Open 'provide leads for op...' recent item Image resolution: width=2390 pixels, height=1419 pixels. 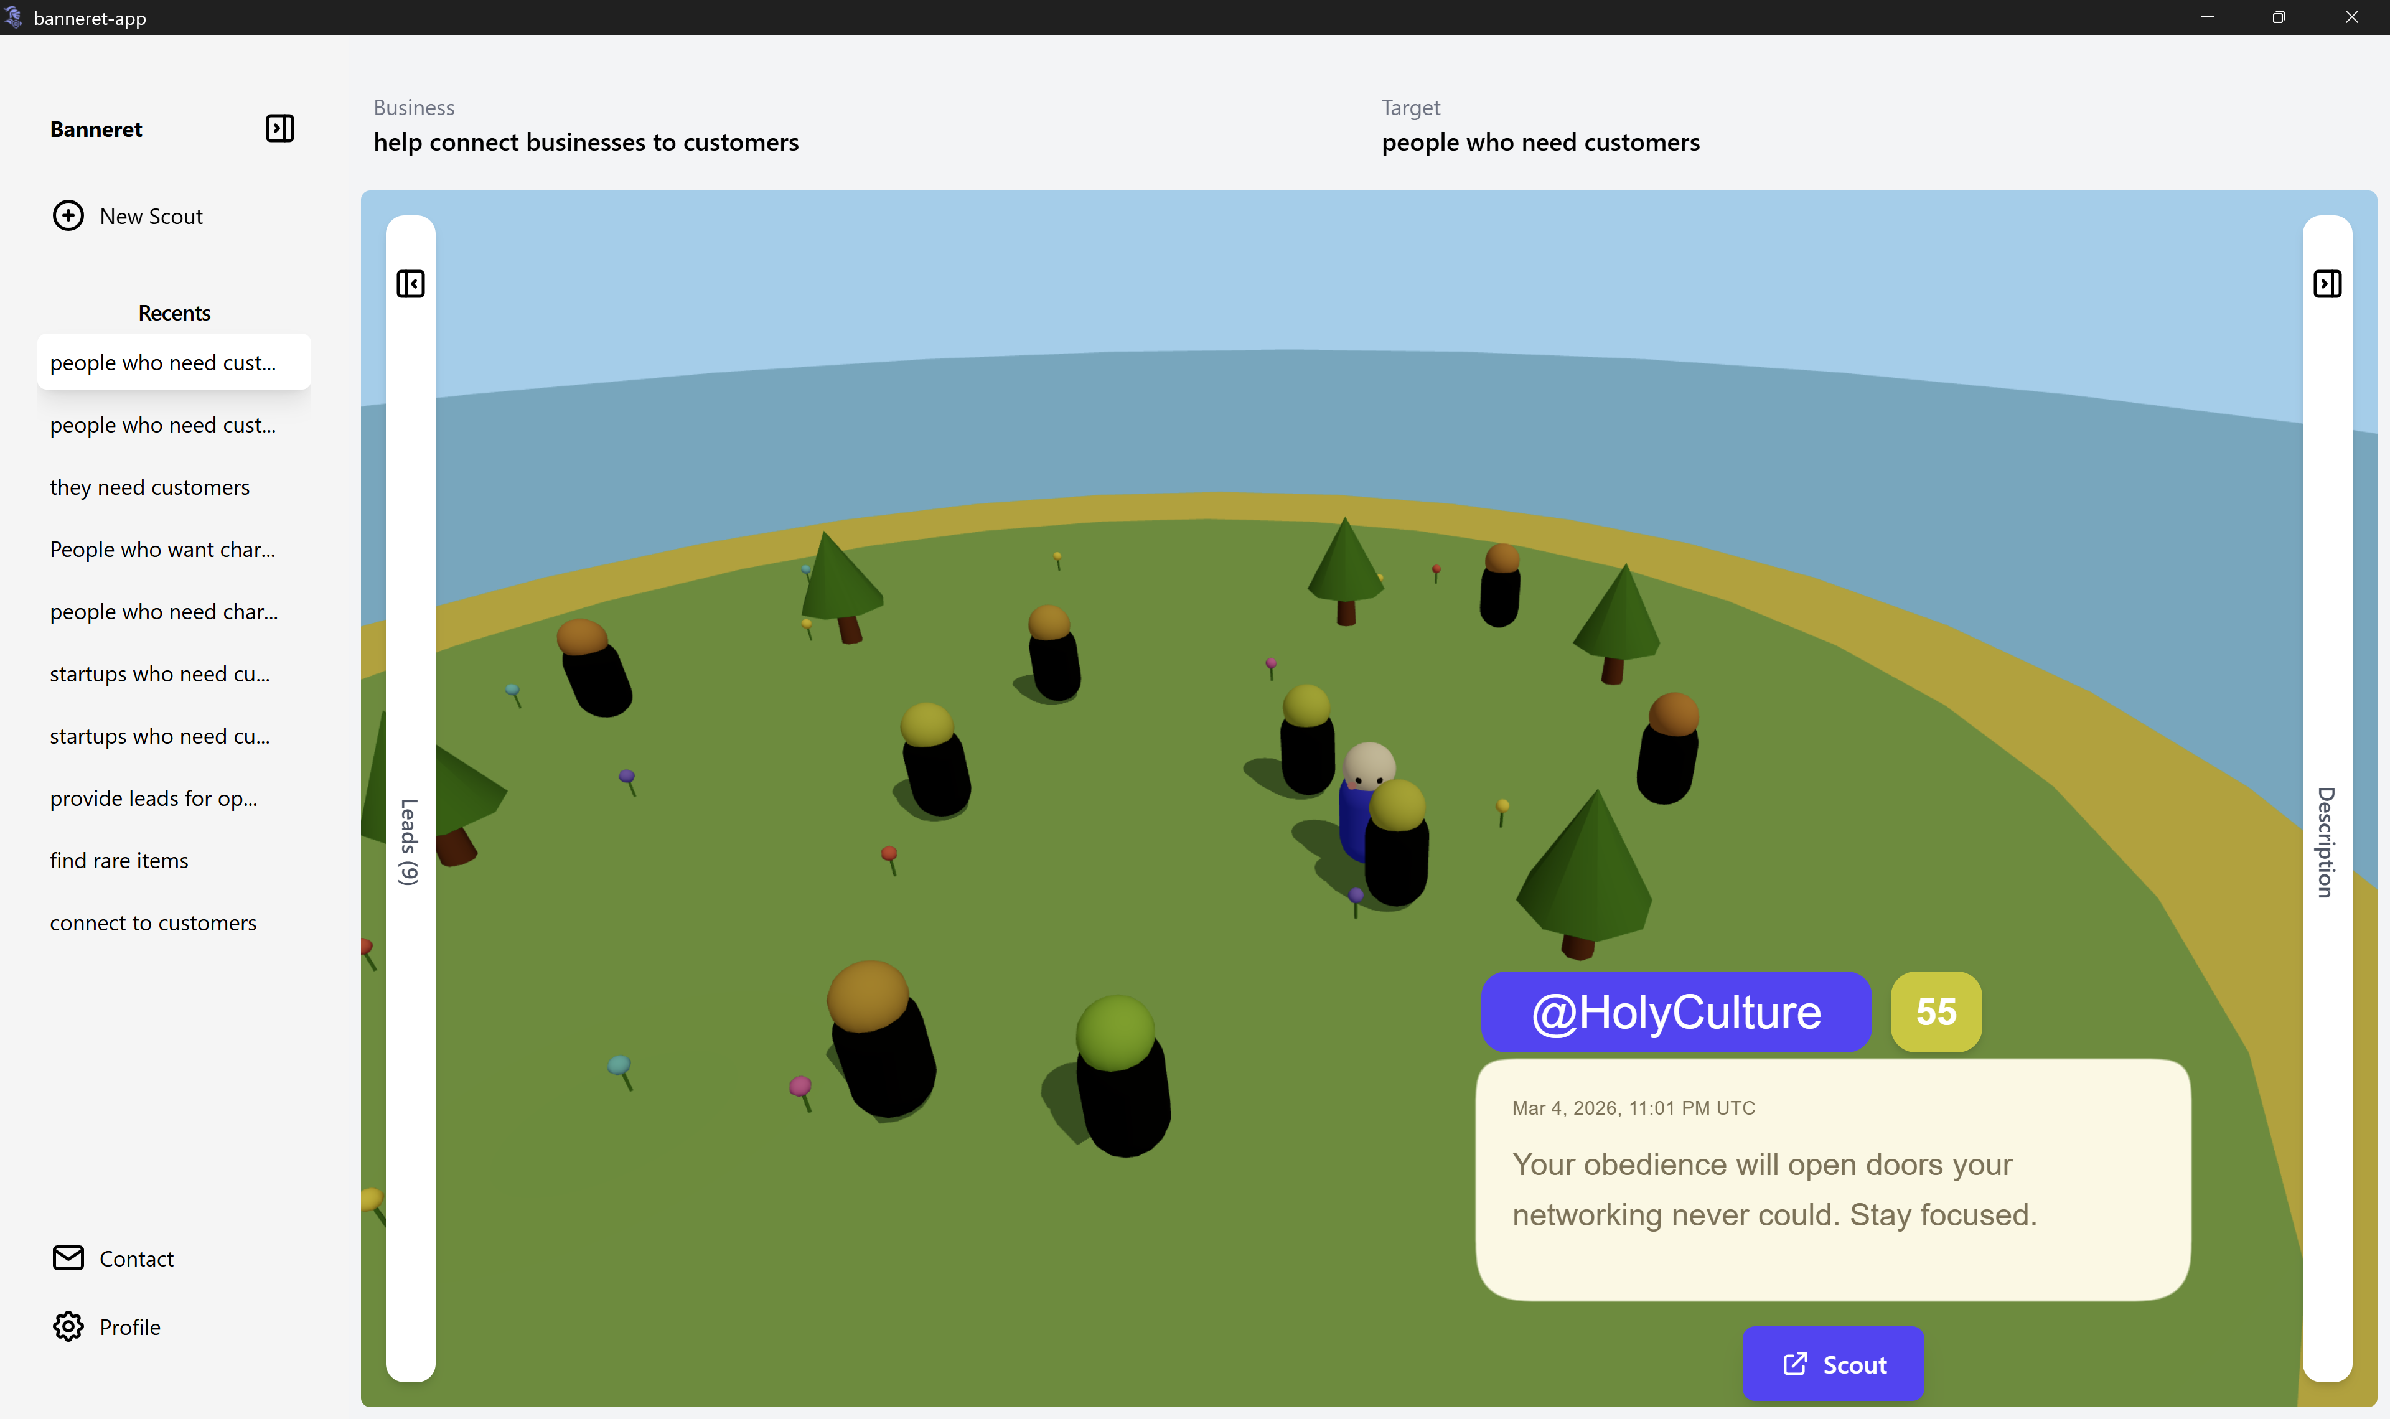point(153,798)
